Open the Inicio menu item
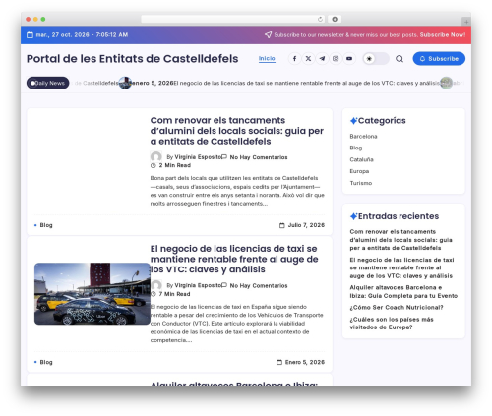 267,59
